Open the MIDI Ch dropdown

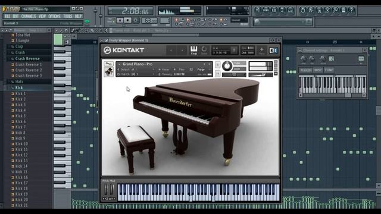[154, 74]
